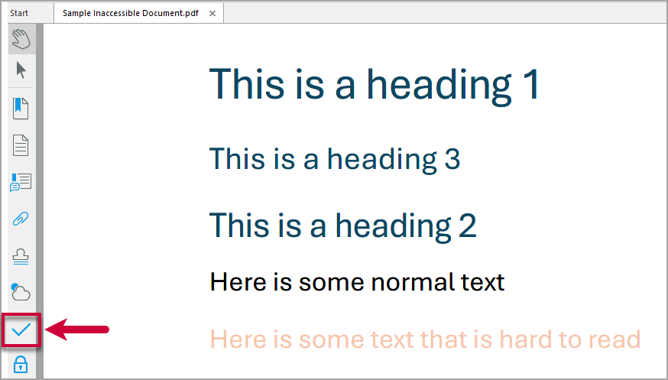Open the Bookmarks panel
The image size is (668, 380).
[21, 109]
